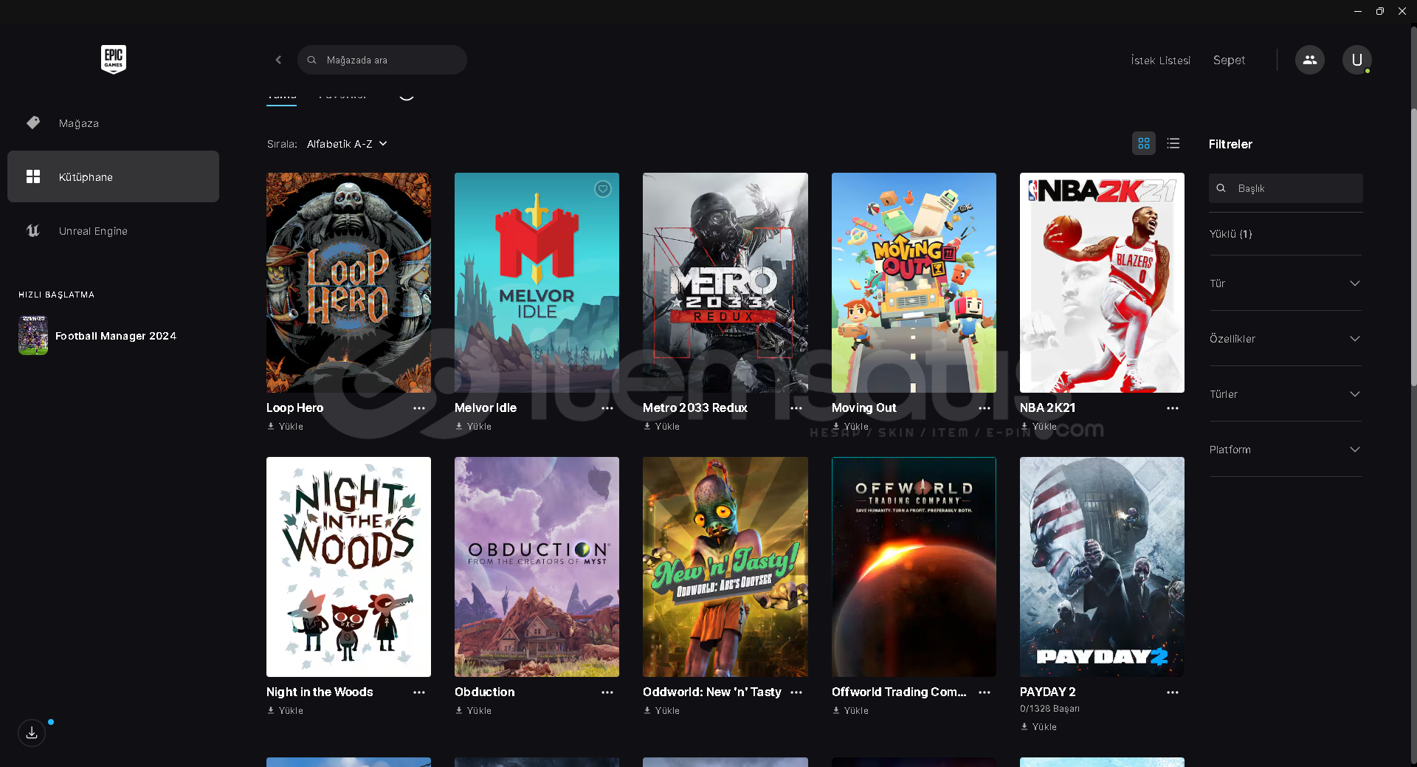Install Oddworld: New 'n' Tasty via Yükle
This screenshot has height=767, width=1417.
[662, 711]
